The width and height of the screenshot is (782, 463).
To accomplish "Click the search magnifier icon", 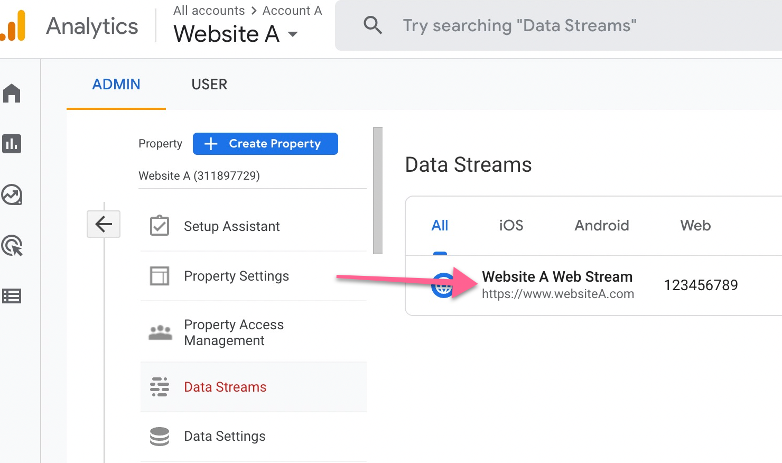I will click(x=373, y=25).
